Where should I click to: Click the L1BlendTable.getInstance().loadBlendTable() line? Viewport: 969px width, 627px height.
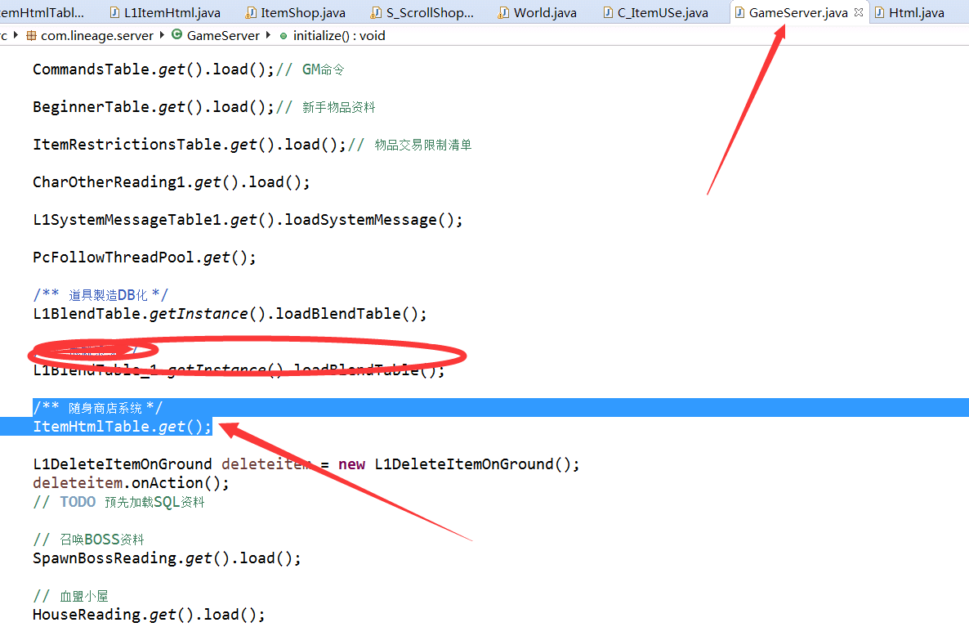230,314
